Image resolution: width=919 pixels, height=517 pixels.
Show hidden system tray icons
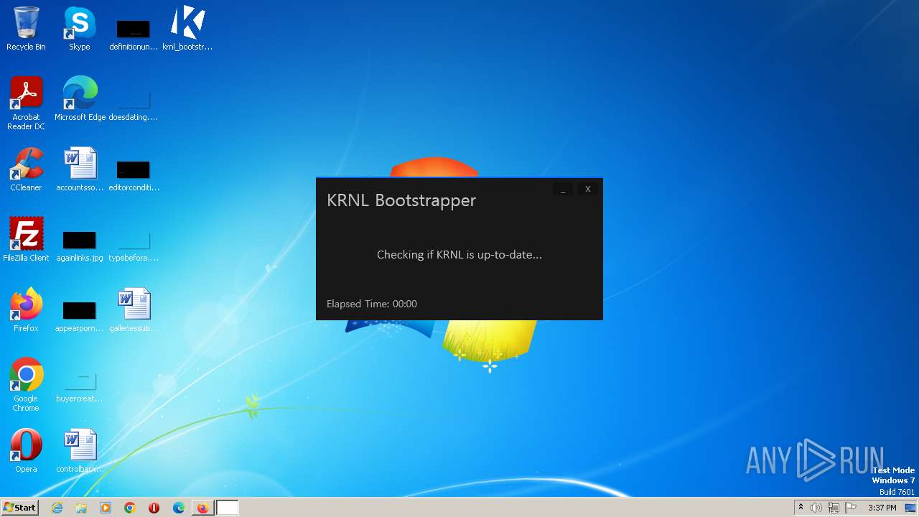(x=801, y=508)
